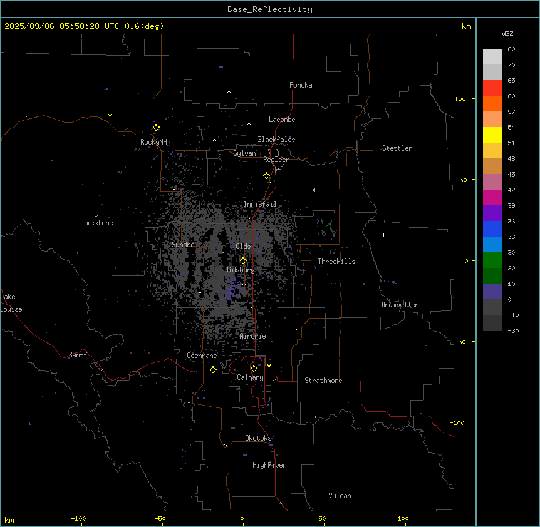This screenshot has height=527, width=540.
Task: Click the white caret marker just below Innisfail
Action: point(251,218)
